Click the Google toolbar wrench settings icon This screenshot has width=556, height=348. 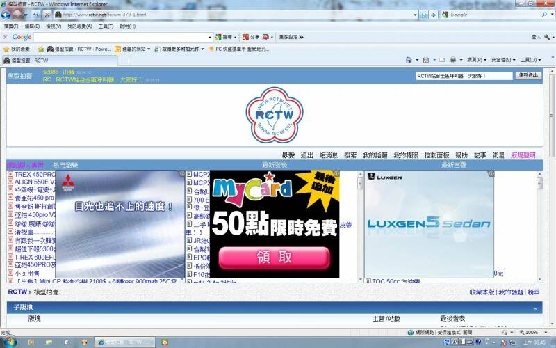(547, 37)
